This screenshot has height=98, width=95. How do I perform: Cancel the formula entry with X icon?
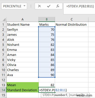point(40,6)
